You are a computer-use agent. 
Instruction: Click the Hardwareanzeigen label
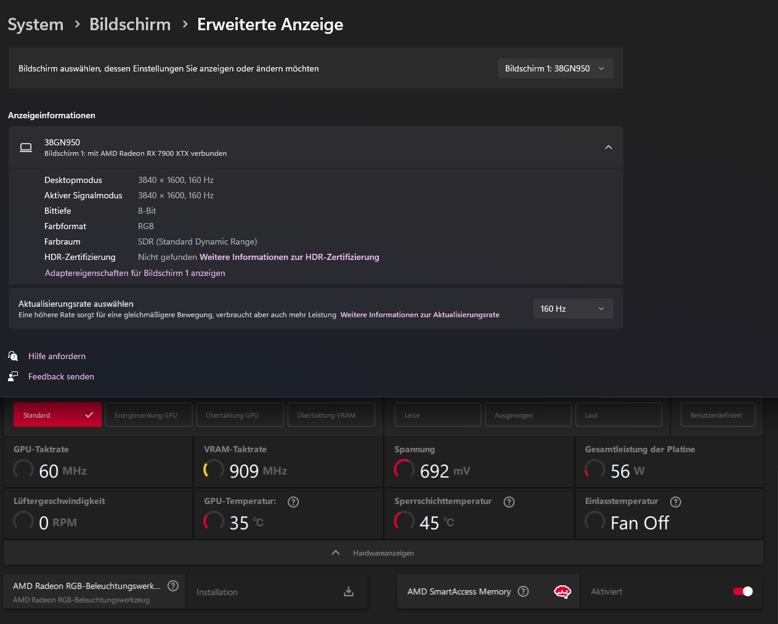pyautogui.click(x=383, y=553)
